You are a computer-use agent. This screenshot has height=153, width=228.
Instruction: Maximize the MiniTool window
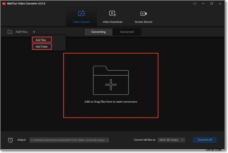(211, 3)
